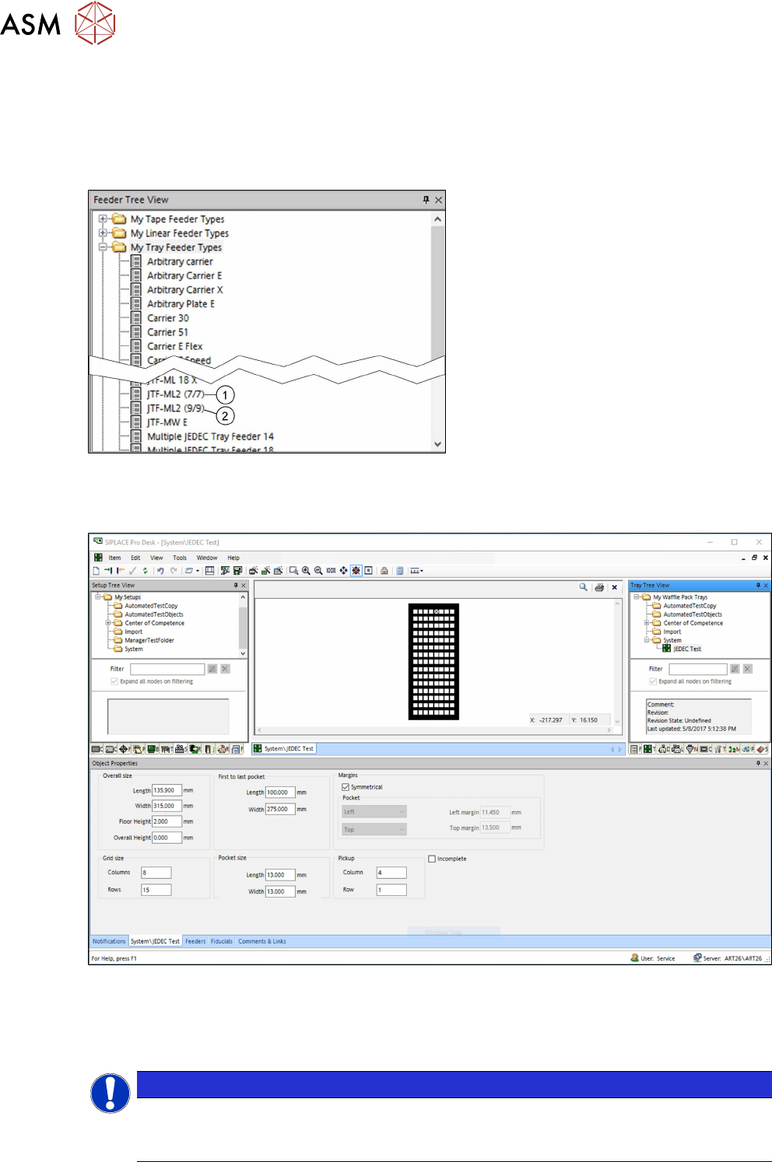Open the Edit menu
This screenshot has width=772, height=1162.
click(x=135, y=558)
